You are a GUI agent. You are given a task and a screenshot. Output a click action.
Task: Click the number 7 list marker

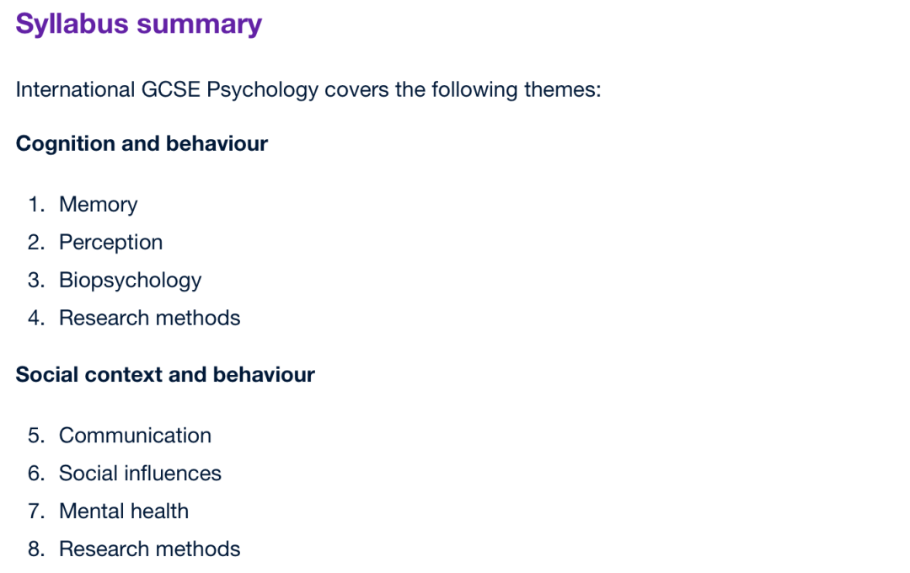36,511
